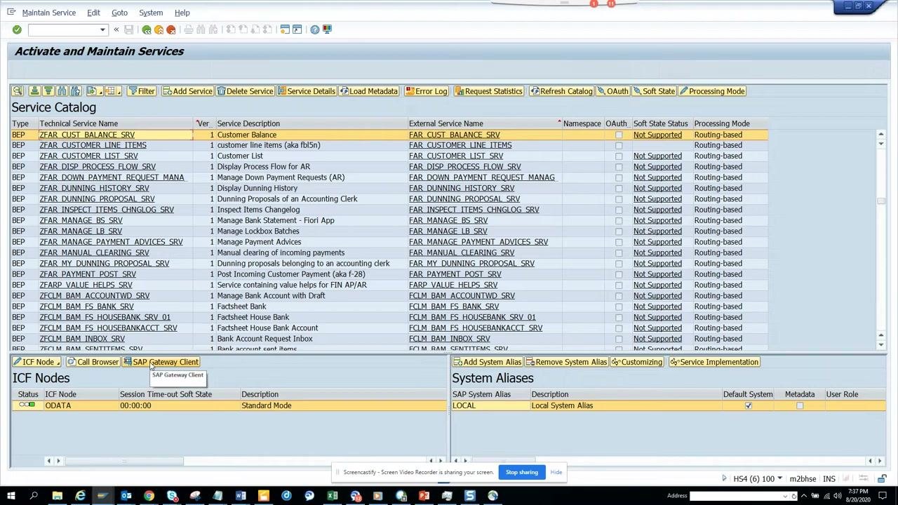Click the Sort Descending icon
The width and height of the screenshot is (898, 505).
[48, 91]
